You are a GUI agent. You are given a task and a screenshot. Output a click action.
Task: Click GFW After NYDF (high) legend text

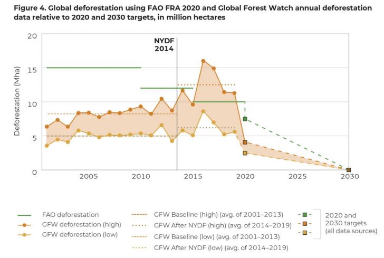point(223,225)
